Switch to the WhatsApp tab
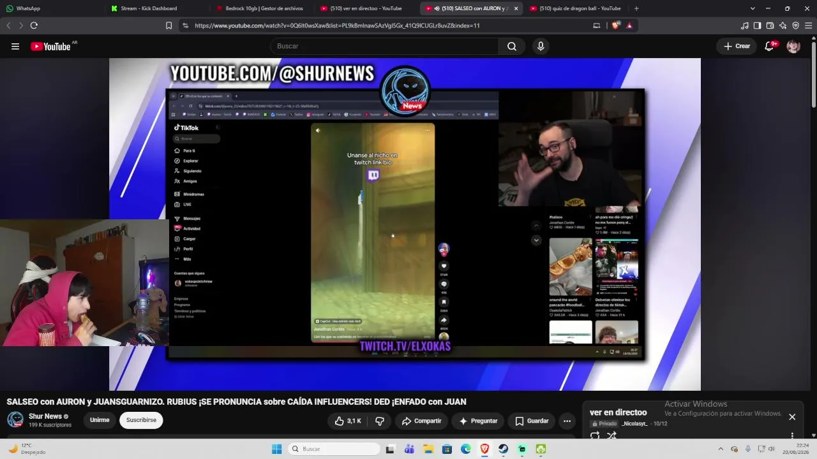 pos(52,8)
